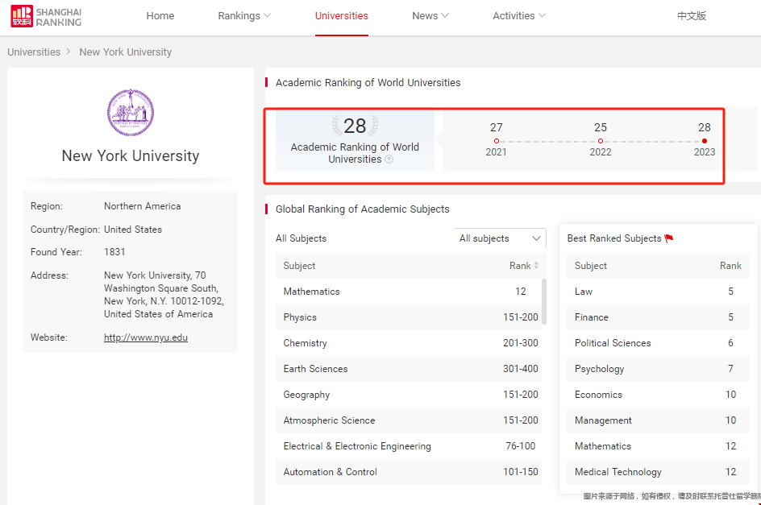Click the Earth Sciences row
Screen dimensions: 761x505
coord(409,369)
